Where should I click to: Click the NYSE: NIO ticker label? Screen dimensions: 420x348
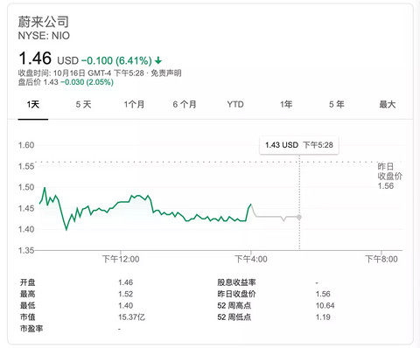pyautogui.click(x=44, y=36)
